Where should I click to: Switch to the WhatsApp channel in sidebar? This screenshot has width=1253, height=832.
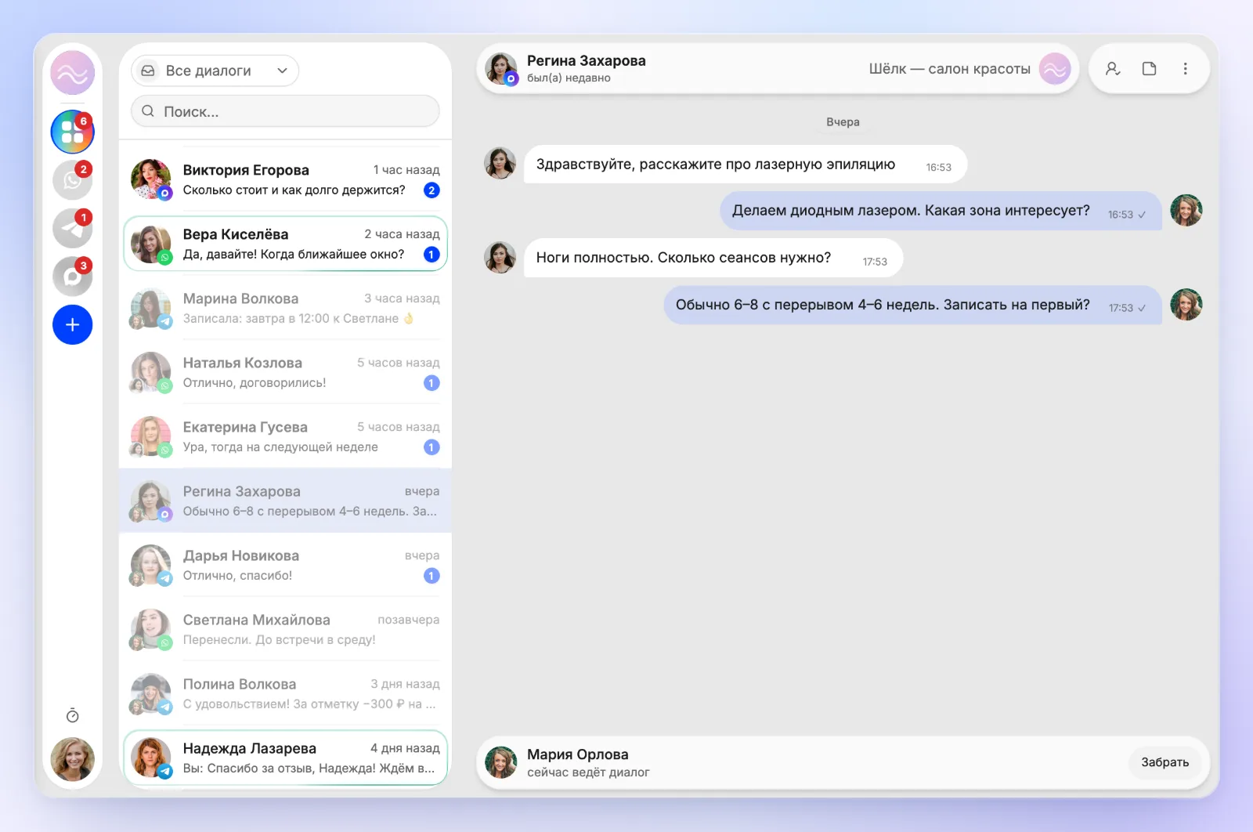pyautogui.click(x=72, y=180)
